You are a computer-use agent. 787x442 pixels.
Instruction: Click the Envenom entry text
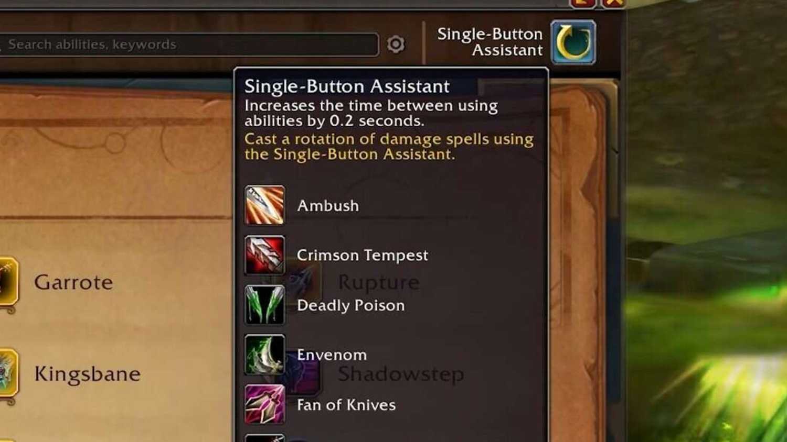coord(332,355)
